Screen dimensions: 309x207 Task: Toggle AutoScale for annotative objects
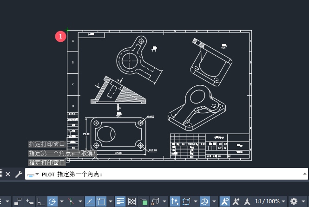(236, 201)
